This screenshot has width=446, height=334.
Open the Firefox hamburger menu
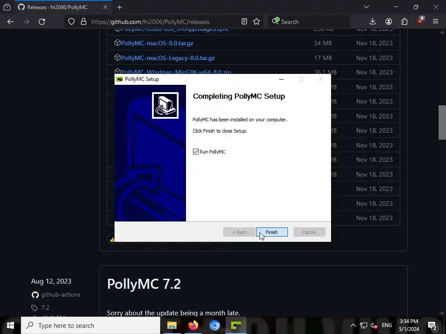tap(436, 22)
